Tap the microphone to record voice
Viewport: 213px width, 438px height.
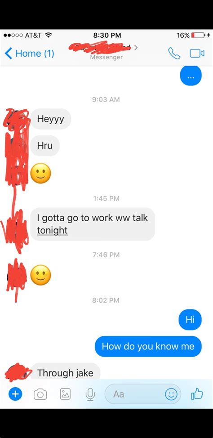(90, 394)
